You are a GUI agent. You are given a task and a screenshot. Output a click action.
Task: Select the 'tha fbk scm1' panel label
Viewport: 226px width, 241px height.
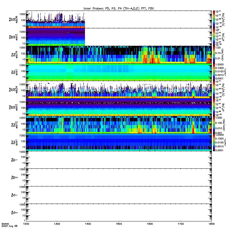click(14, 72)
